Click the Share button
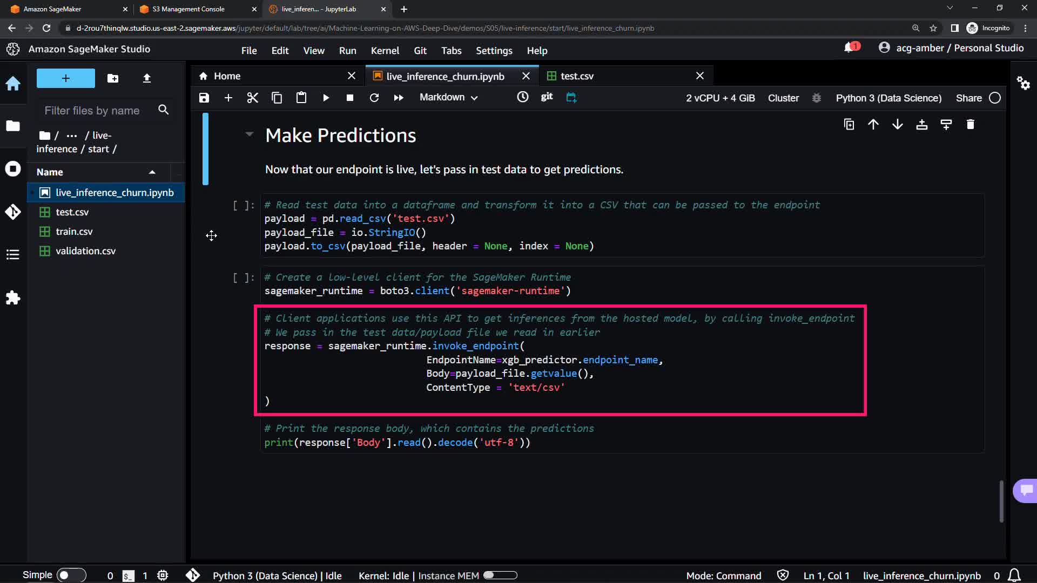 click(x=968, y=98)
